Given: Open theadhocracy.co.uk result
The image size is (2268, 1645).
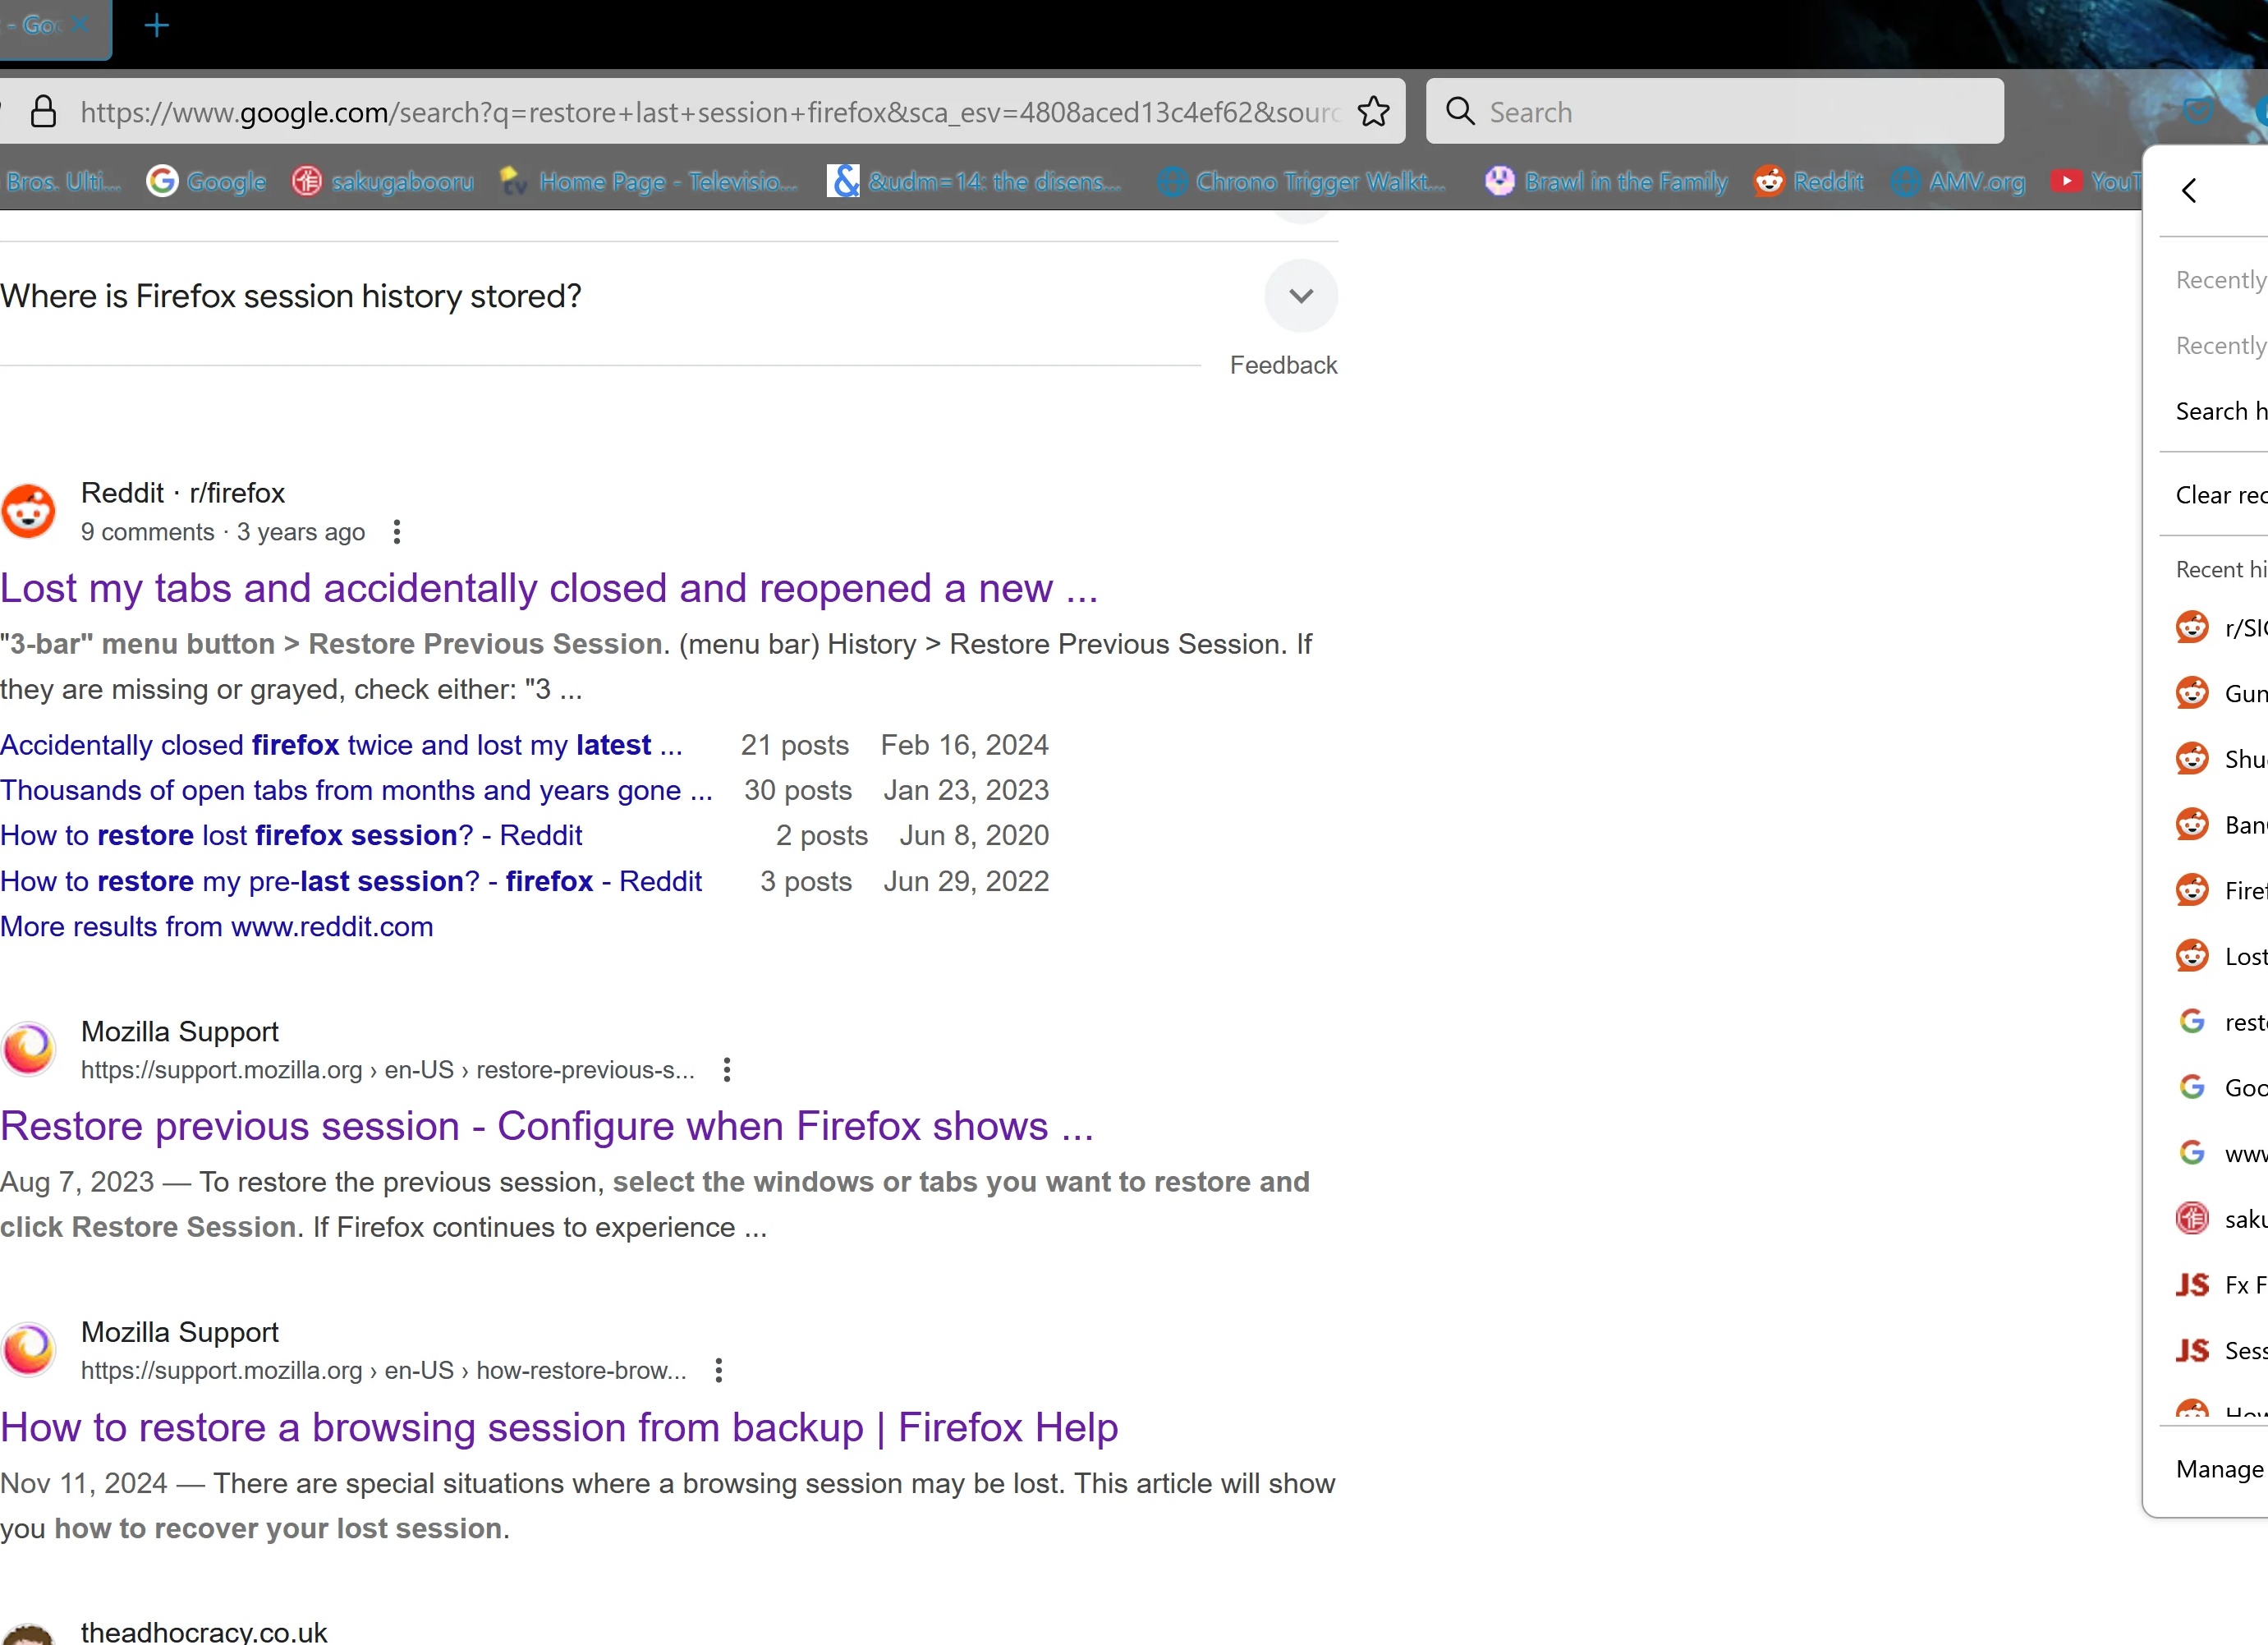Looking at the screenshot, I should click(x=204, y=1631).
